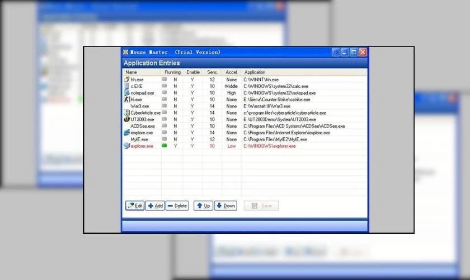
Task: Select the MyIE.exe entry name
Action: pyautogui.click(x=139, y=139)
